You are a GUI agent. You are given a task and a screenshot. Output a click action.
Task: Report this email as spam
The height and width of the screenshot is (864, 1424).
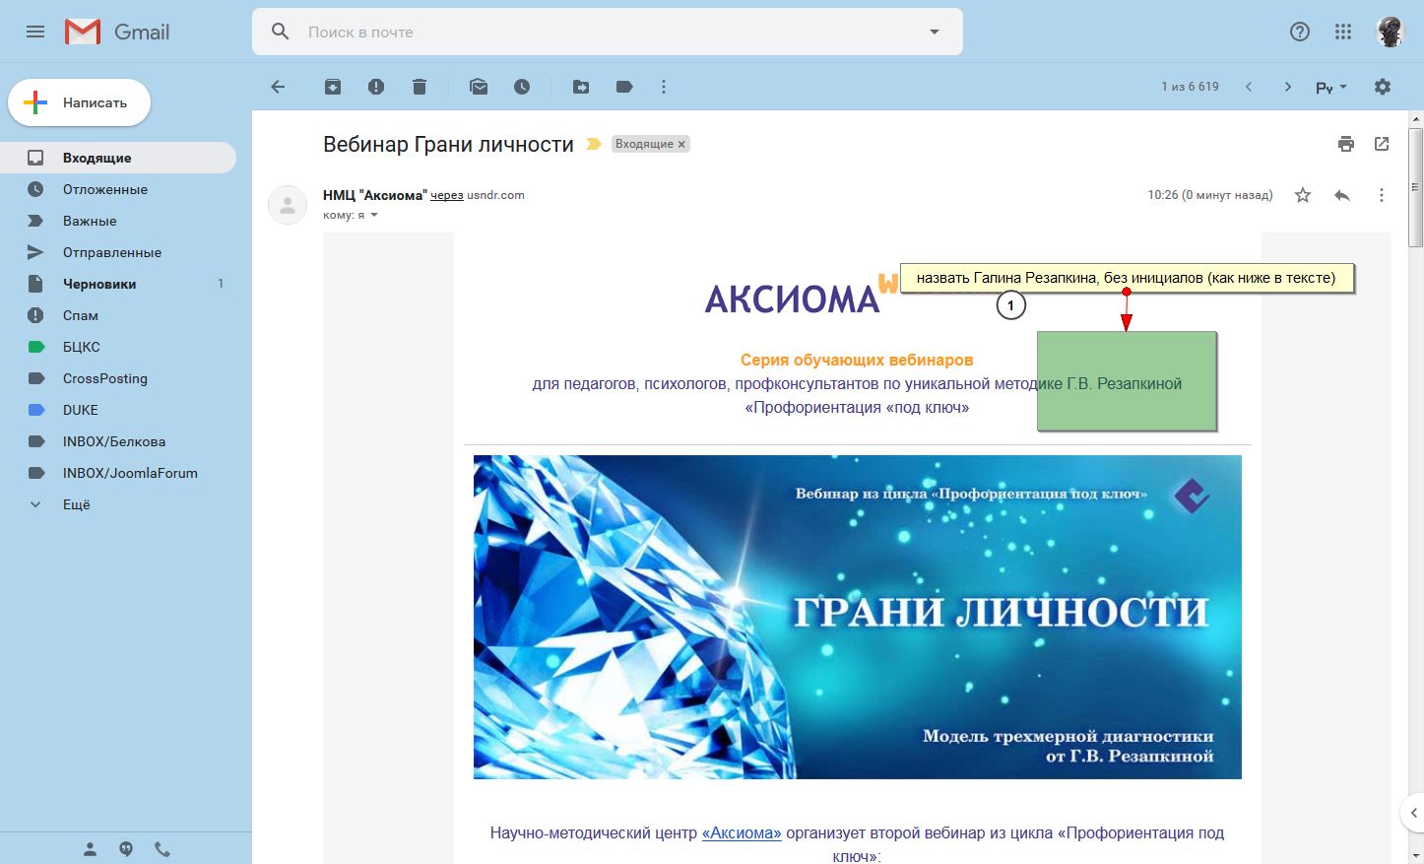pyautogui.click(x=376, y=87)
